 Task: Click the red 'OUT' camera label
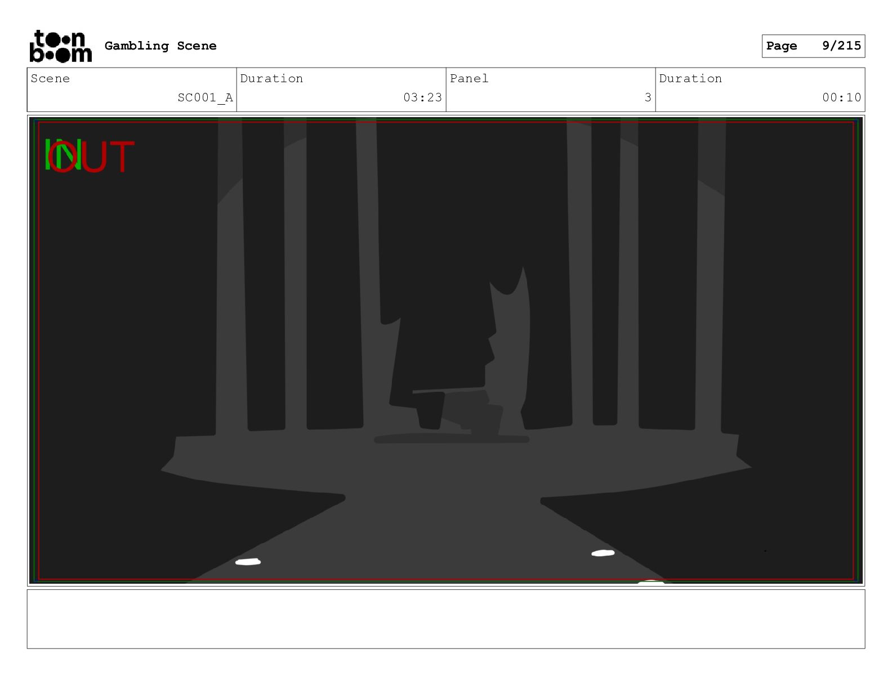[92, 156]
